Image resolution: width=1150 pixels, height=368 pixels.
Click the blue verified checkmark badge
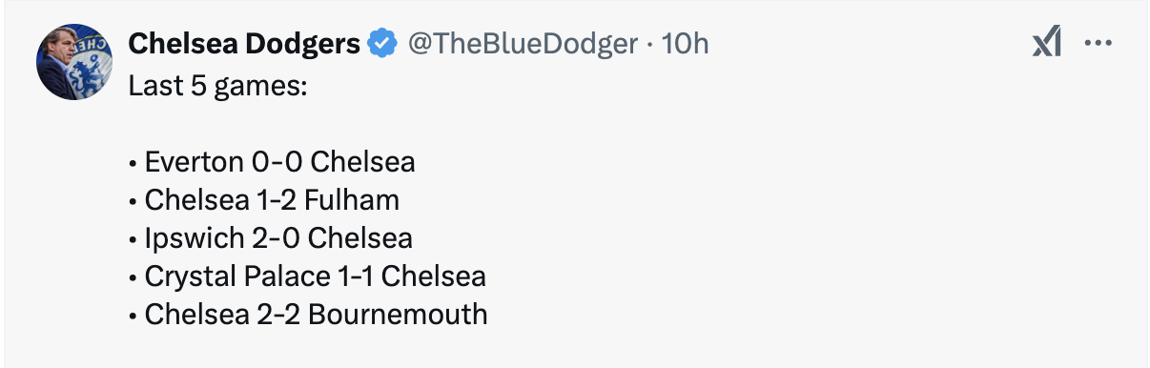pyautogui.click(x=383, y=43)
